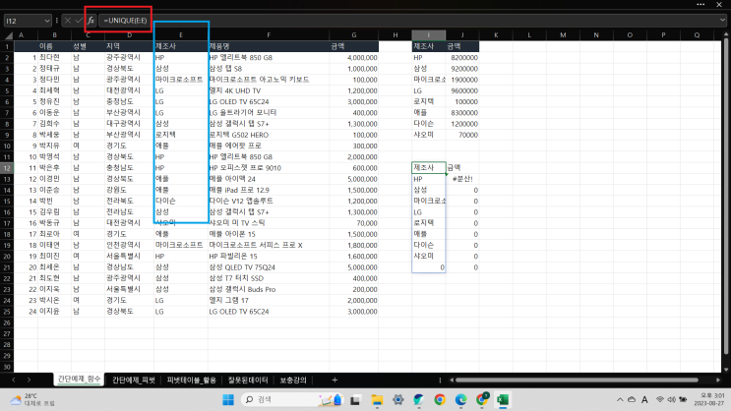Cancel the formula entry with X icon
Image resolution: width=731 pixels, height=411 pixels.
(68, 21)
